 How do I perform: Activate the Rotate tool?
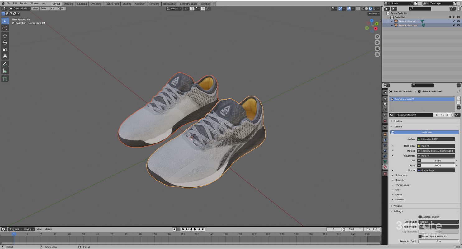[x=5, y=42]
